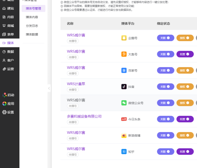Click the 抖音 platform icon

124,87
